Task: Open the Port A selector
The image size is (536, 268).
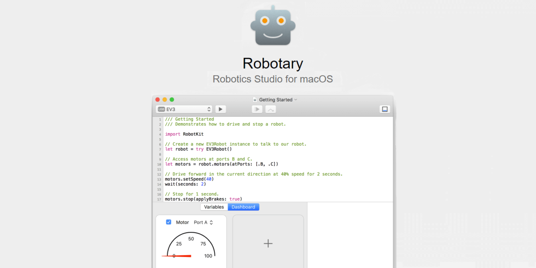Action: pyautogui.click(x=204, y=222)
